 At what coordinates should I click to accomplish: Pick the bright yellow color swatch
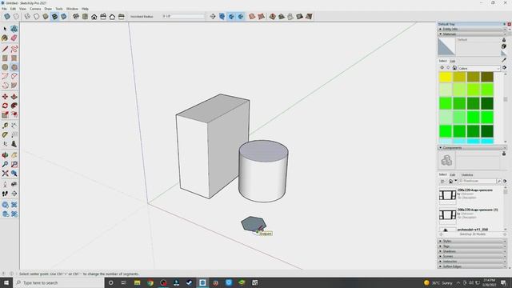[446, 77]
